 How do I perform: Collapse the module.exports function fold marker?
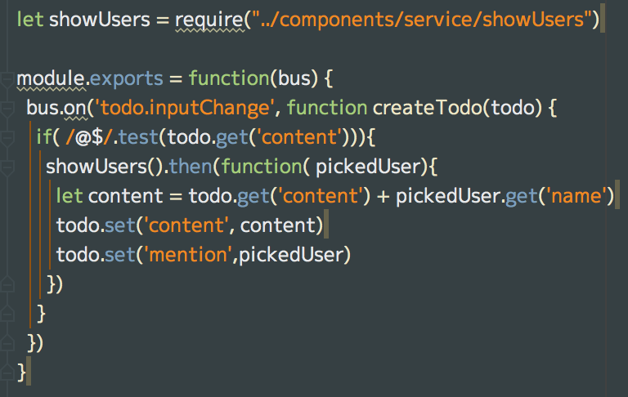click(x=7, y=80)
